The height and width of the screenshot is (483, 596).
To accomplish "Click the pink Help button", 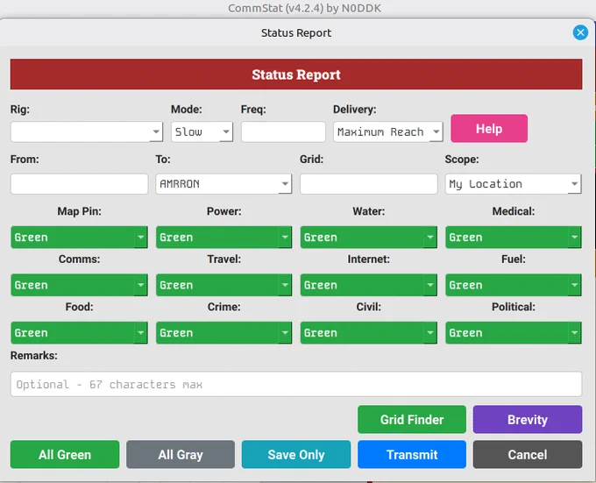I will [x=489, y=129].
